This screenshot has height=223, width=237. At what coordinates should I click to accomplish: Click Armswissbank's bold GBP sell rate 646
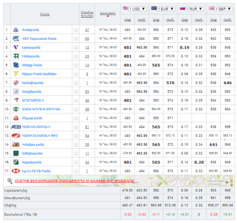coord(227,83)
